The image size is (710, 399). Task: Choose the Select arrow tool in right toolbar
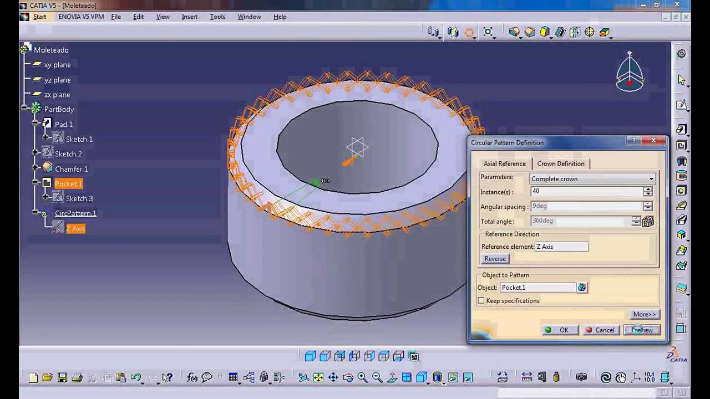pos(682,80)
